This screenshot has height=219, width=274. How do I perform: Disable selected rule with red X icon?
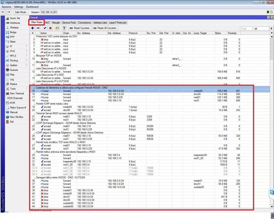[x=50, y=28]
